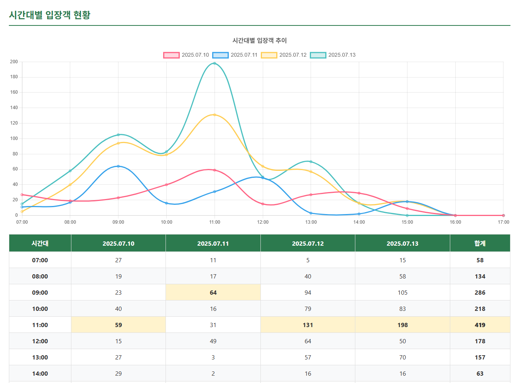Click the 2025.07.12 column header

click(307, 243)
